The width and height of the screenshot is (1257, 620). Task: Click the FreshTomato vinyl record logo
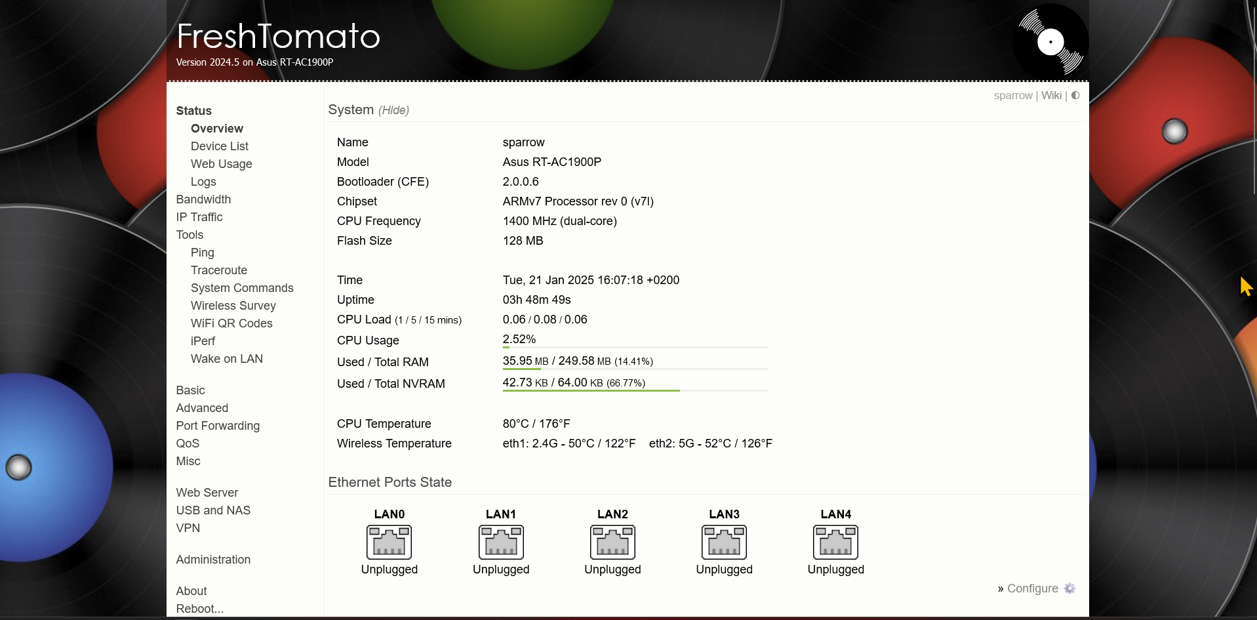click(x=1050, y=41)
